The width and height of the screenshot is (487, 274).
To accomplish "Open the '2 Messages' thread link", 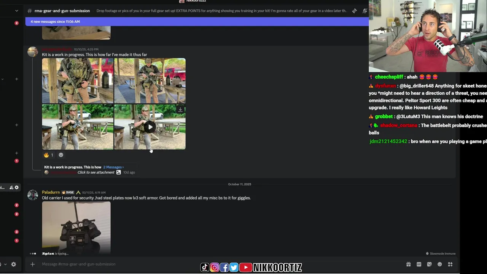I will [113, 167].
